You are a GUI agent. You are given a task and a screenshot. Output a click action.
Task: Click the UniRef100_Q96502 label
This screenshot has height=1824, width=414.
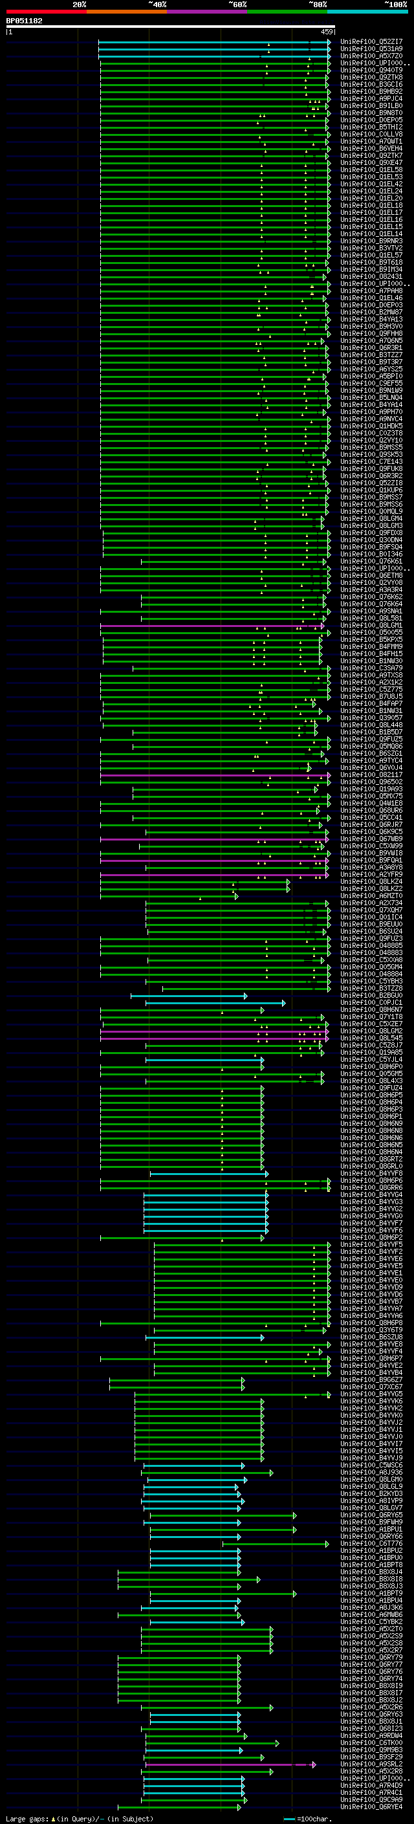coord(371,782)
